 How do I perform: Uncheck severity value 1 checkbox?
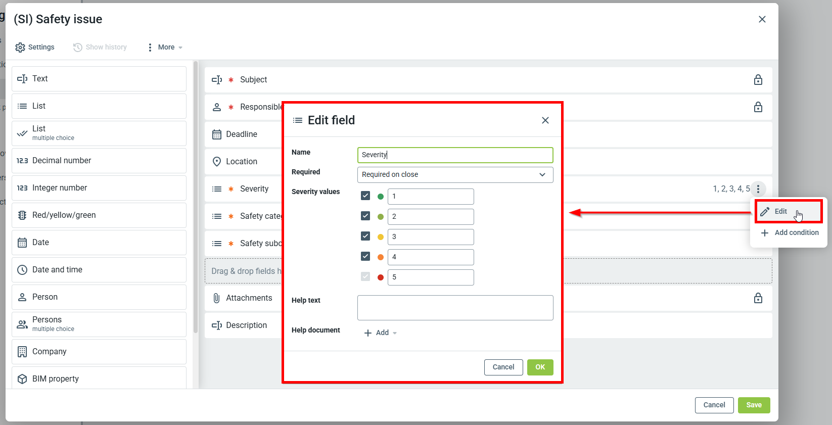[x=365, y=196]
